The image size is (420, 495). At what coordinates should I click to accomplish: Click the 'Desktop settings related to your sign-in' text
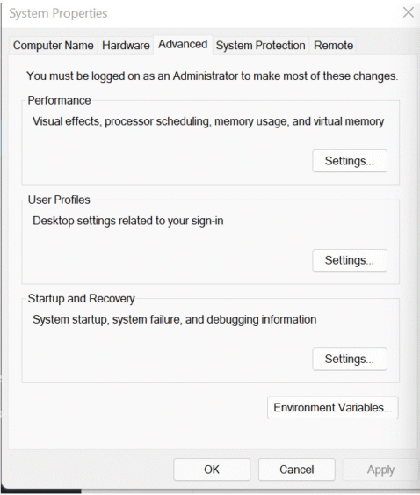pos(128,221)
